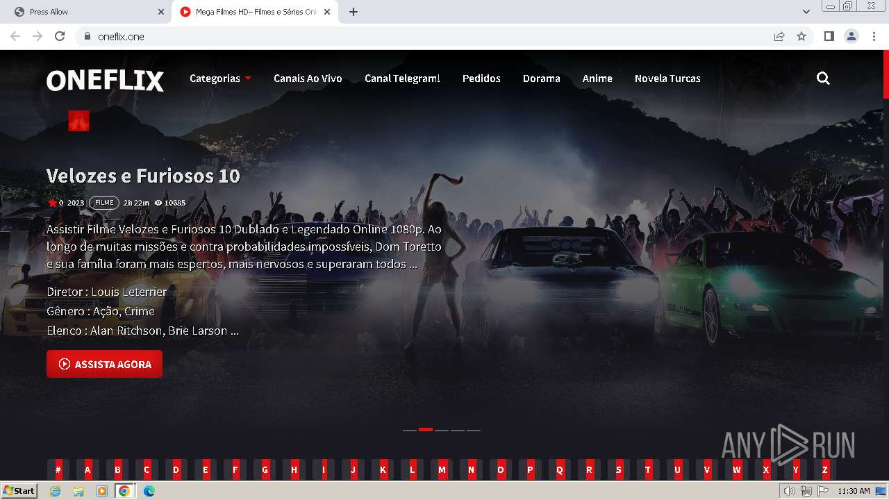Click the red thumbnail image below logo
Screen dimensions: 889x500
click(78, 121)
